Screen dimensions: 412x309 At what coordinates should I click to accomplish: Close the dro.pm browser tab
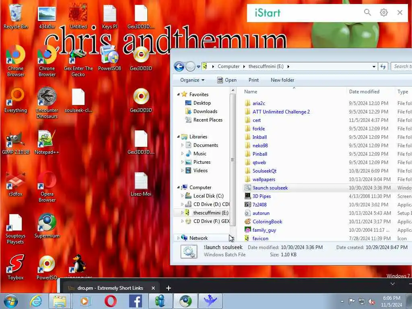point(153,288)
